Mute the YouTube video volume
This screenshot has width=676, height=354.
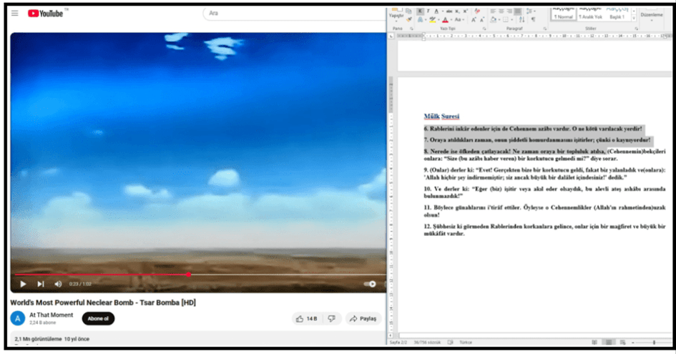pos(59,284)
